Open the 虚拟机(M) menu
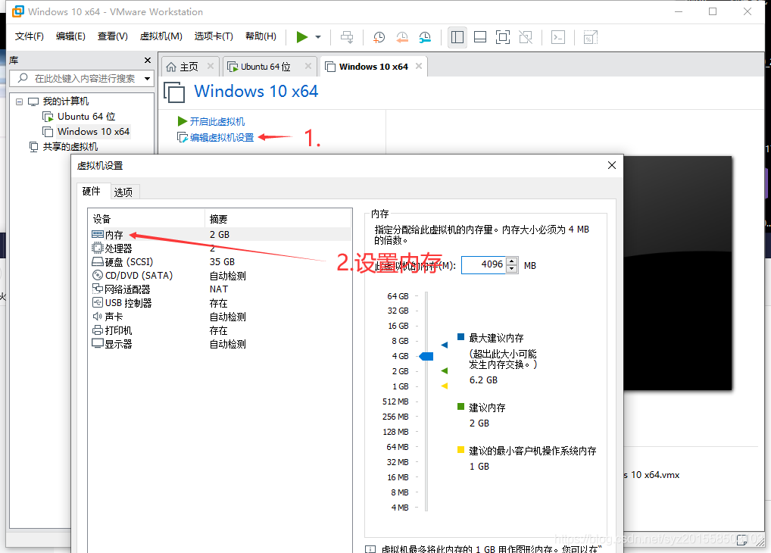Viewport: 771px width, 553px height. (x=161, y=36)
